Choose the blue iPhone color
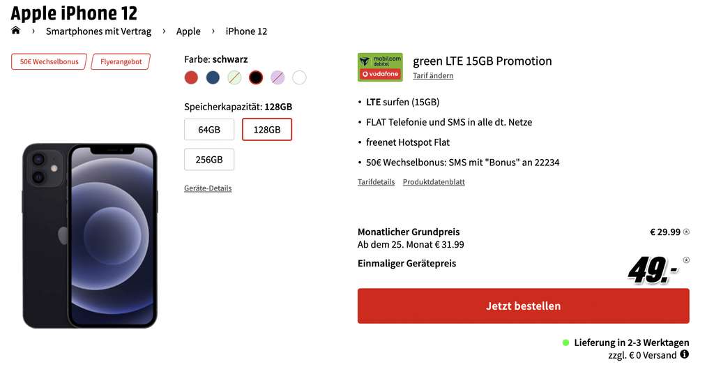714x383 pixels. click(213, 77)
